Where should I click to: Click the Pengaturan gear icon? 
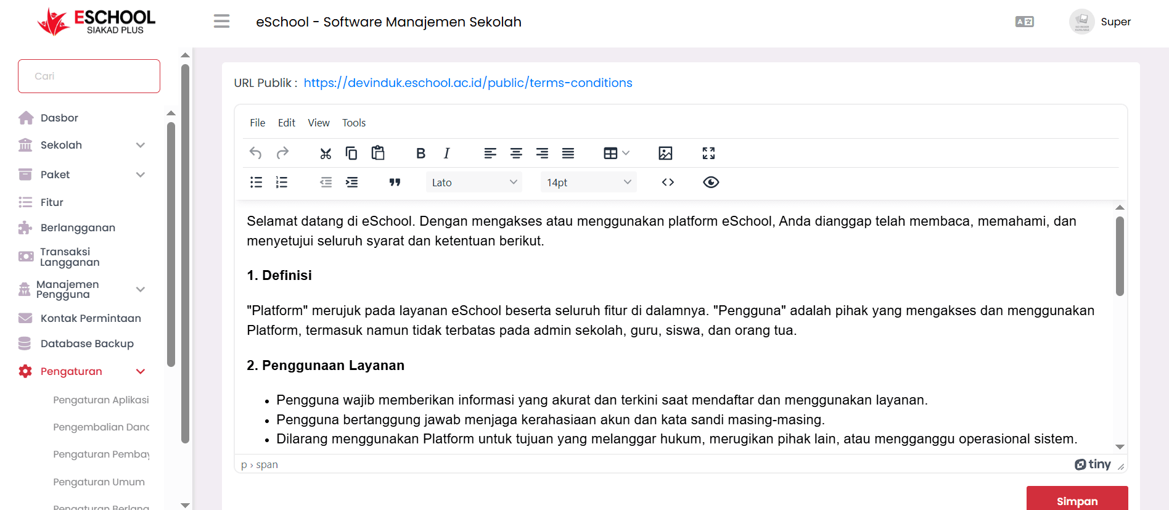(x=25, y=371)
